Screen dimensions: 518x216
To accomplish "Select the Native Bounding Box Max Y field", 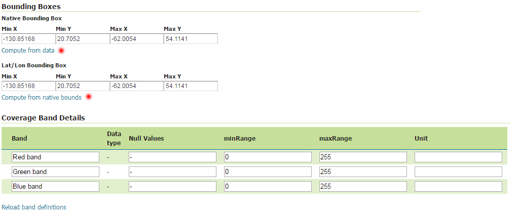I will click(191, 39).
